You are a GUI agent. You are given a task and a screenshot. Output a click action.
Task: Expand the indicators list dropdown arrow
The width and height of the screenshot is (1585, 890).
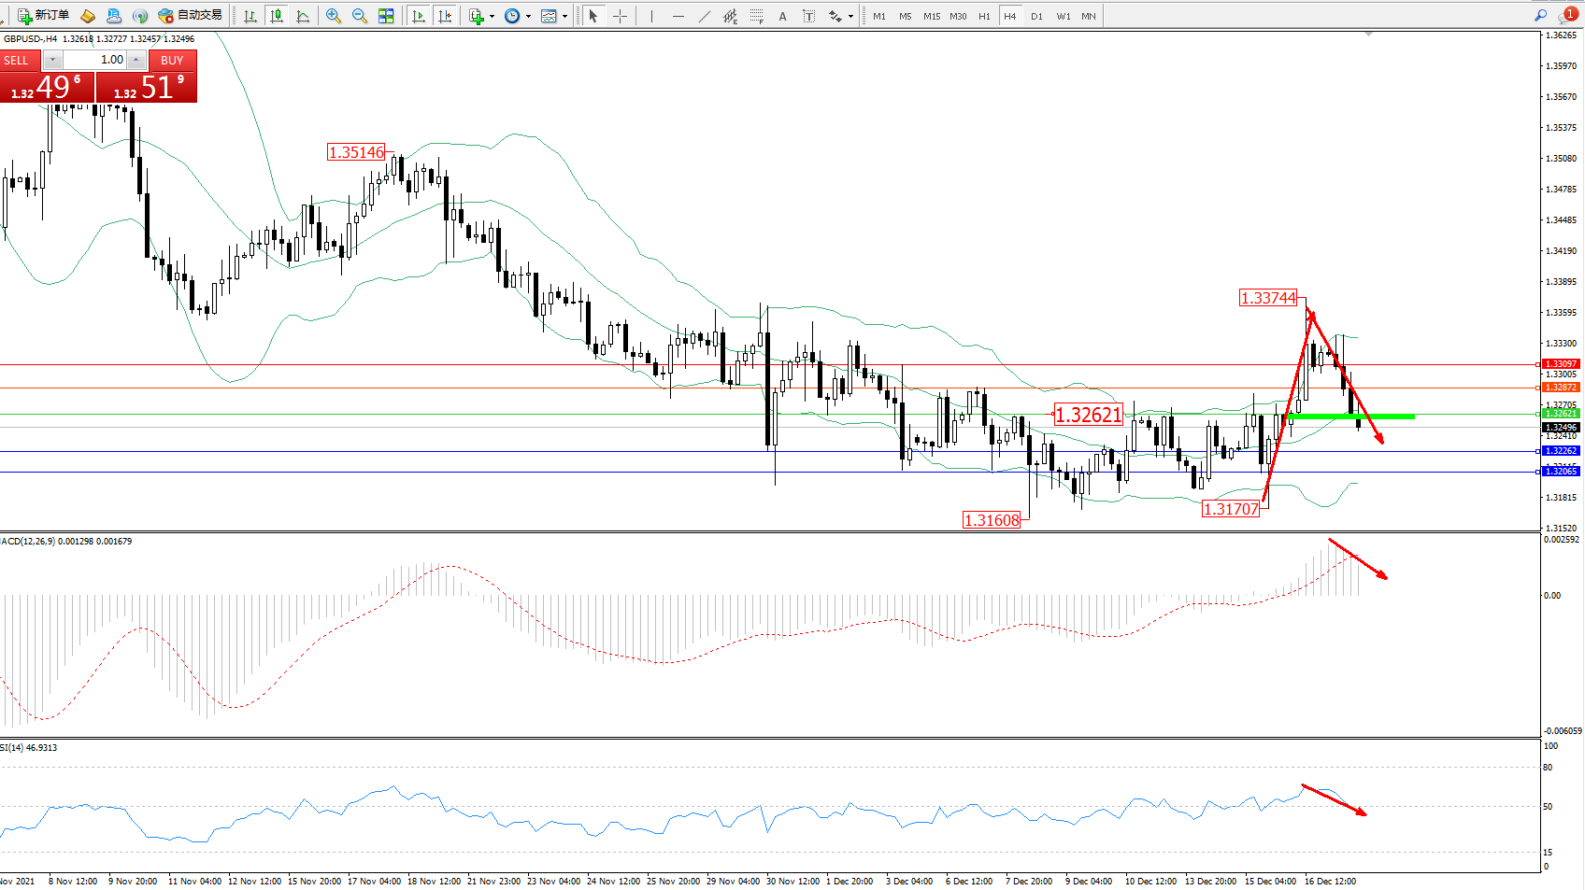(492, 16)
